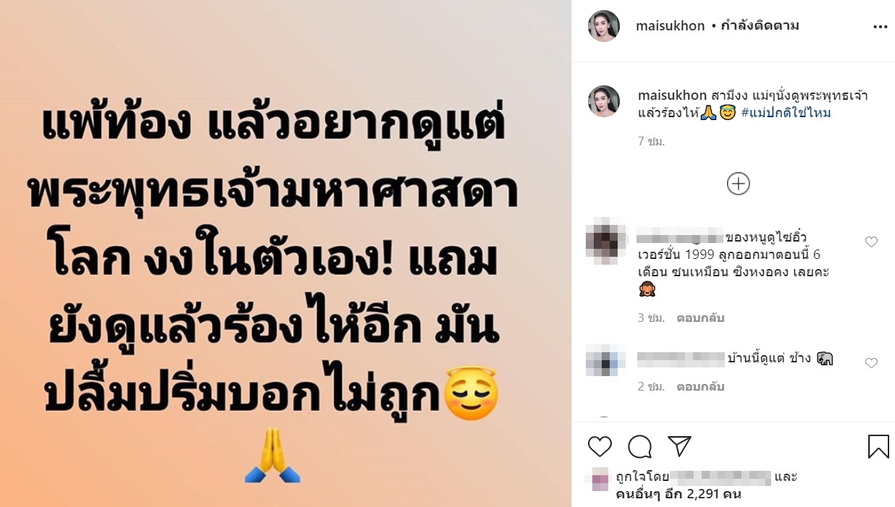Reply to the comment posted 2 ชม. ago
Image resolution: width=895 pixels, height=507 pixels.
[x=700, y=387]
